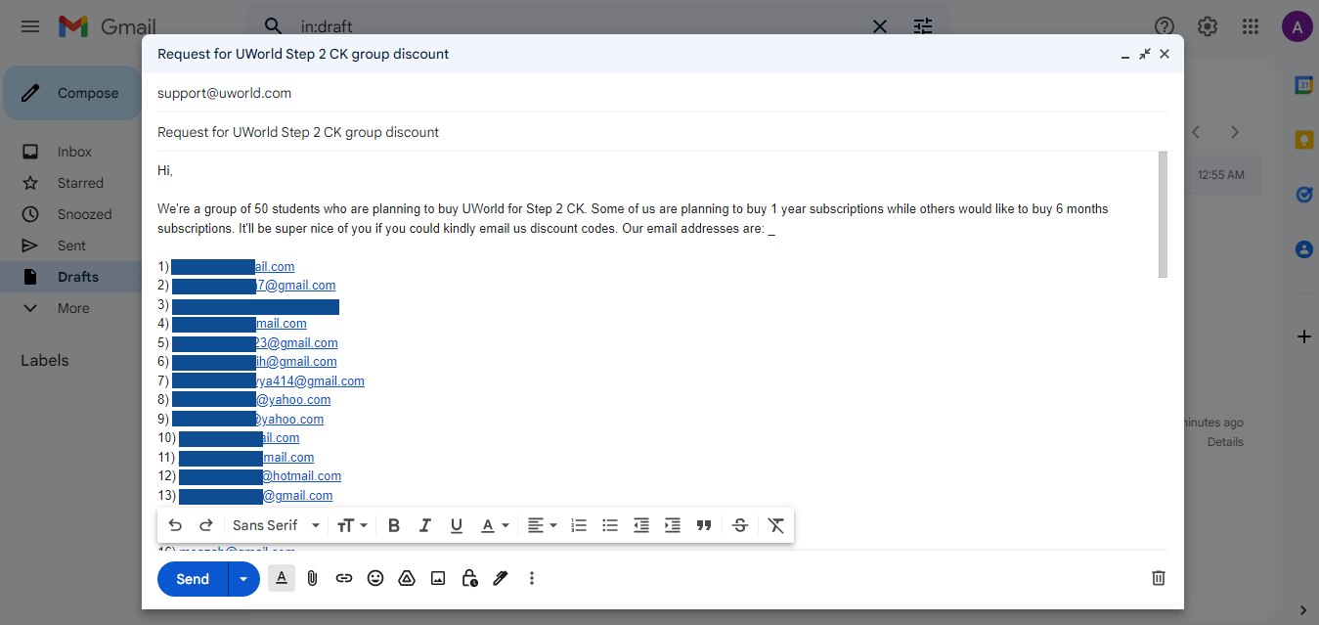Undo the last edit in the draft

pos(175,525)
